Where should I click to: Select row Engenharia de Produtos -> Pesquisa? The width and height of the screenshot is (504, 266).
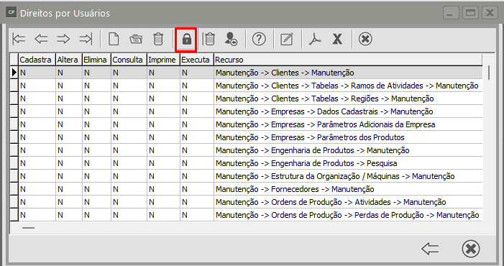(246, 163)
